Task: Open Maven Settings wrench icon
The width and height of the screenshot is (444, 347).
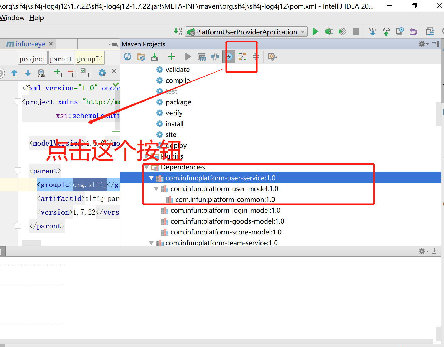Action: [x=272, y=57]
